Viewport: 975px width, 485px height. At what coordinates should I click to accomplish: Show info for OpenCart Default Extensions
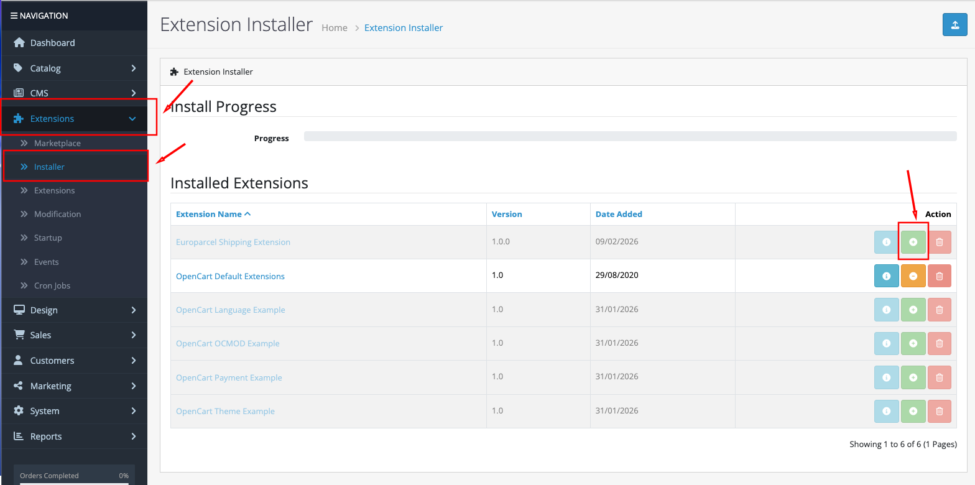click(887, 275)
